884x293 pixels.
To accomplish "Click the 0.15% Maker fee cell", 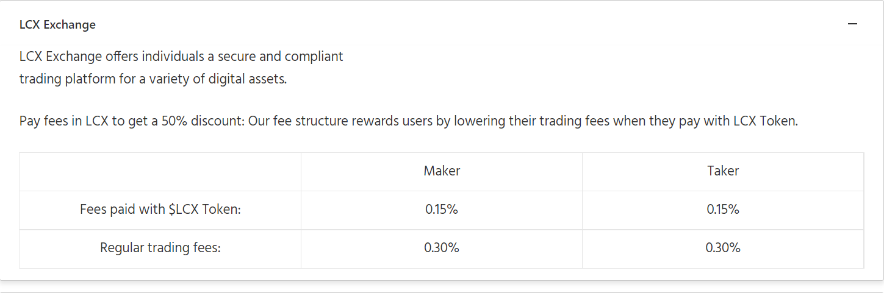I will tap(442, 210).
